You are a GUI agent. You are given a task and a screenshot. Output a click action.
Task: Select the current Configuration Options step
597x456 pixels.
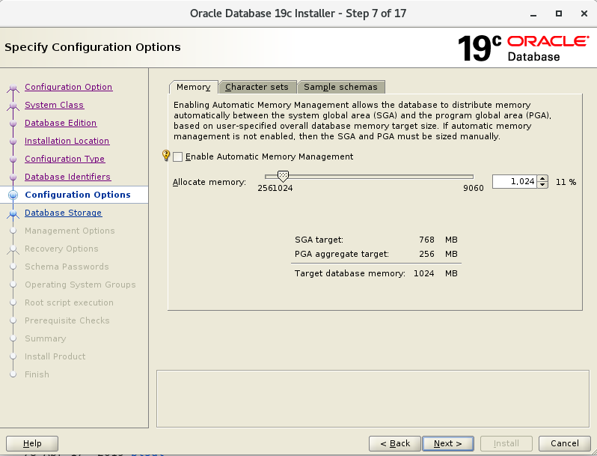tap(78, 195)
